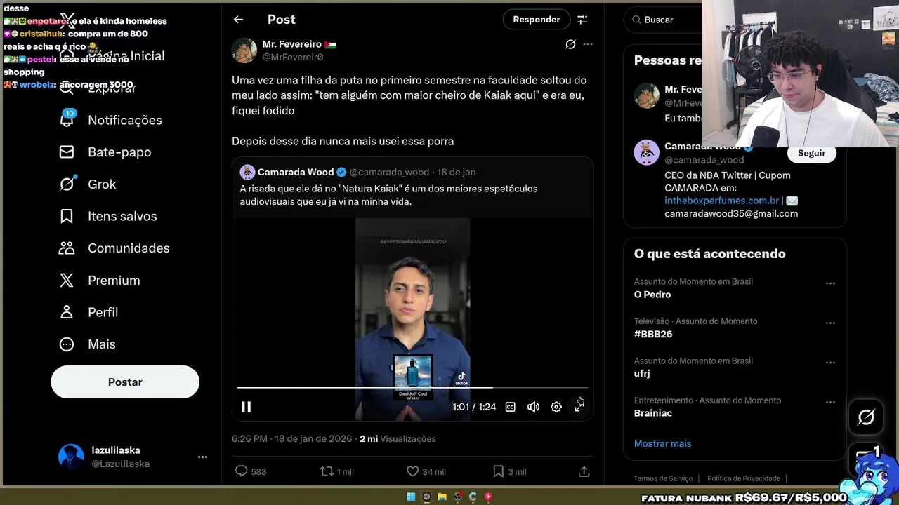
Task: Open replies via the comment bubble icon
Action: click(241, 471)
